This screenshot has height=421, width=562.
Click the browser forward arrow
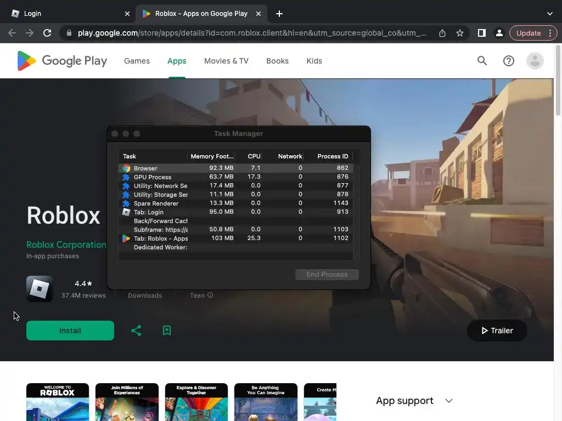[30, 33]
